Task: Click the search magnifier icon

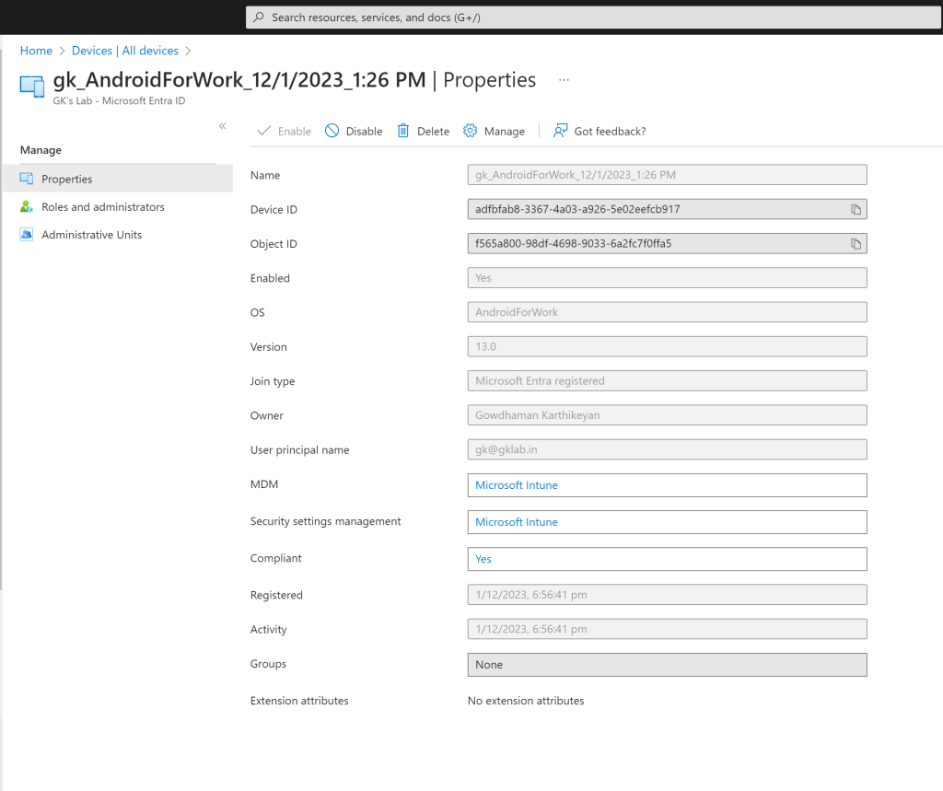Action: [x=259, y=17]
